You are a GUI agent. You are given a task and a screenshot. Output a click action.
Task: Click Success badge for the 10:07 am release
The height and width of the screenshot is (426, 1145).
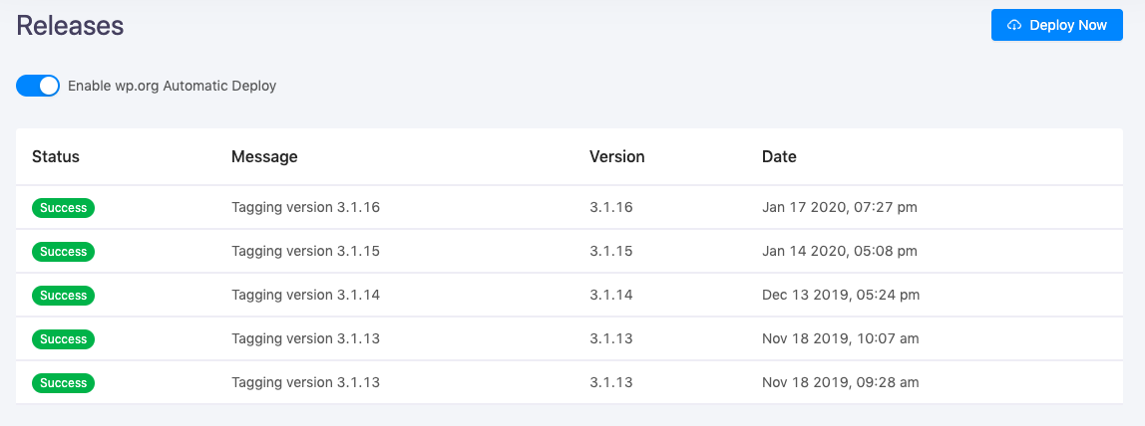[64, 339]
